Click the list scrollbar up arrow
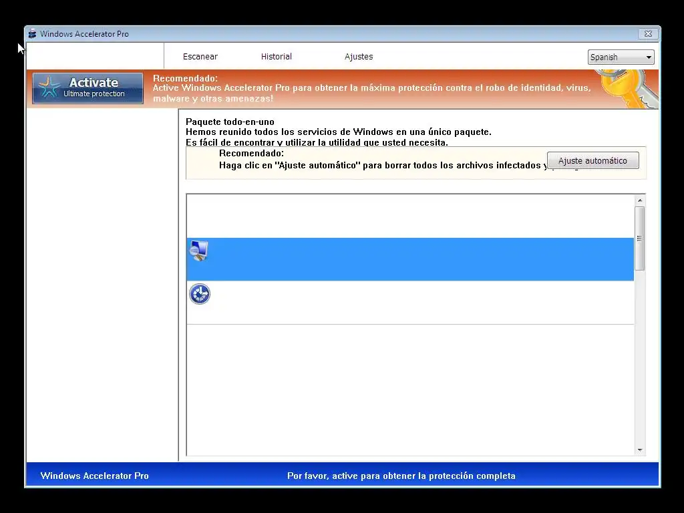684x513 pixels. (x=640, y=200)
